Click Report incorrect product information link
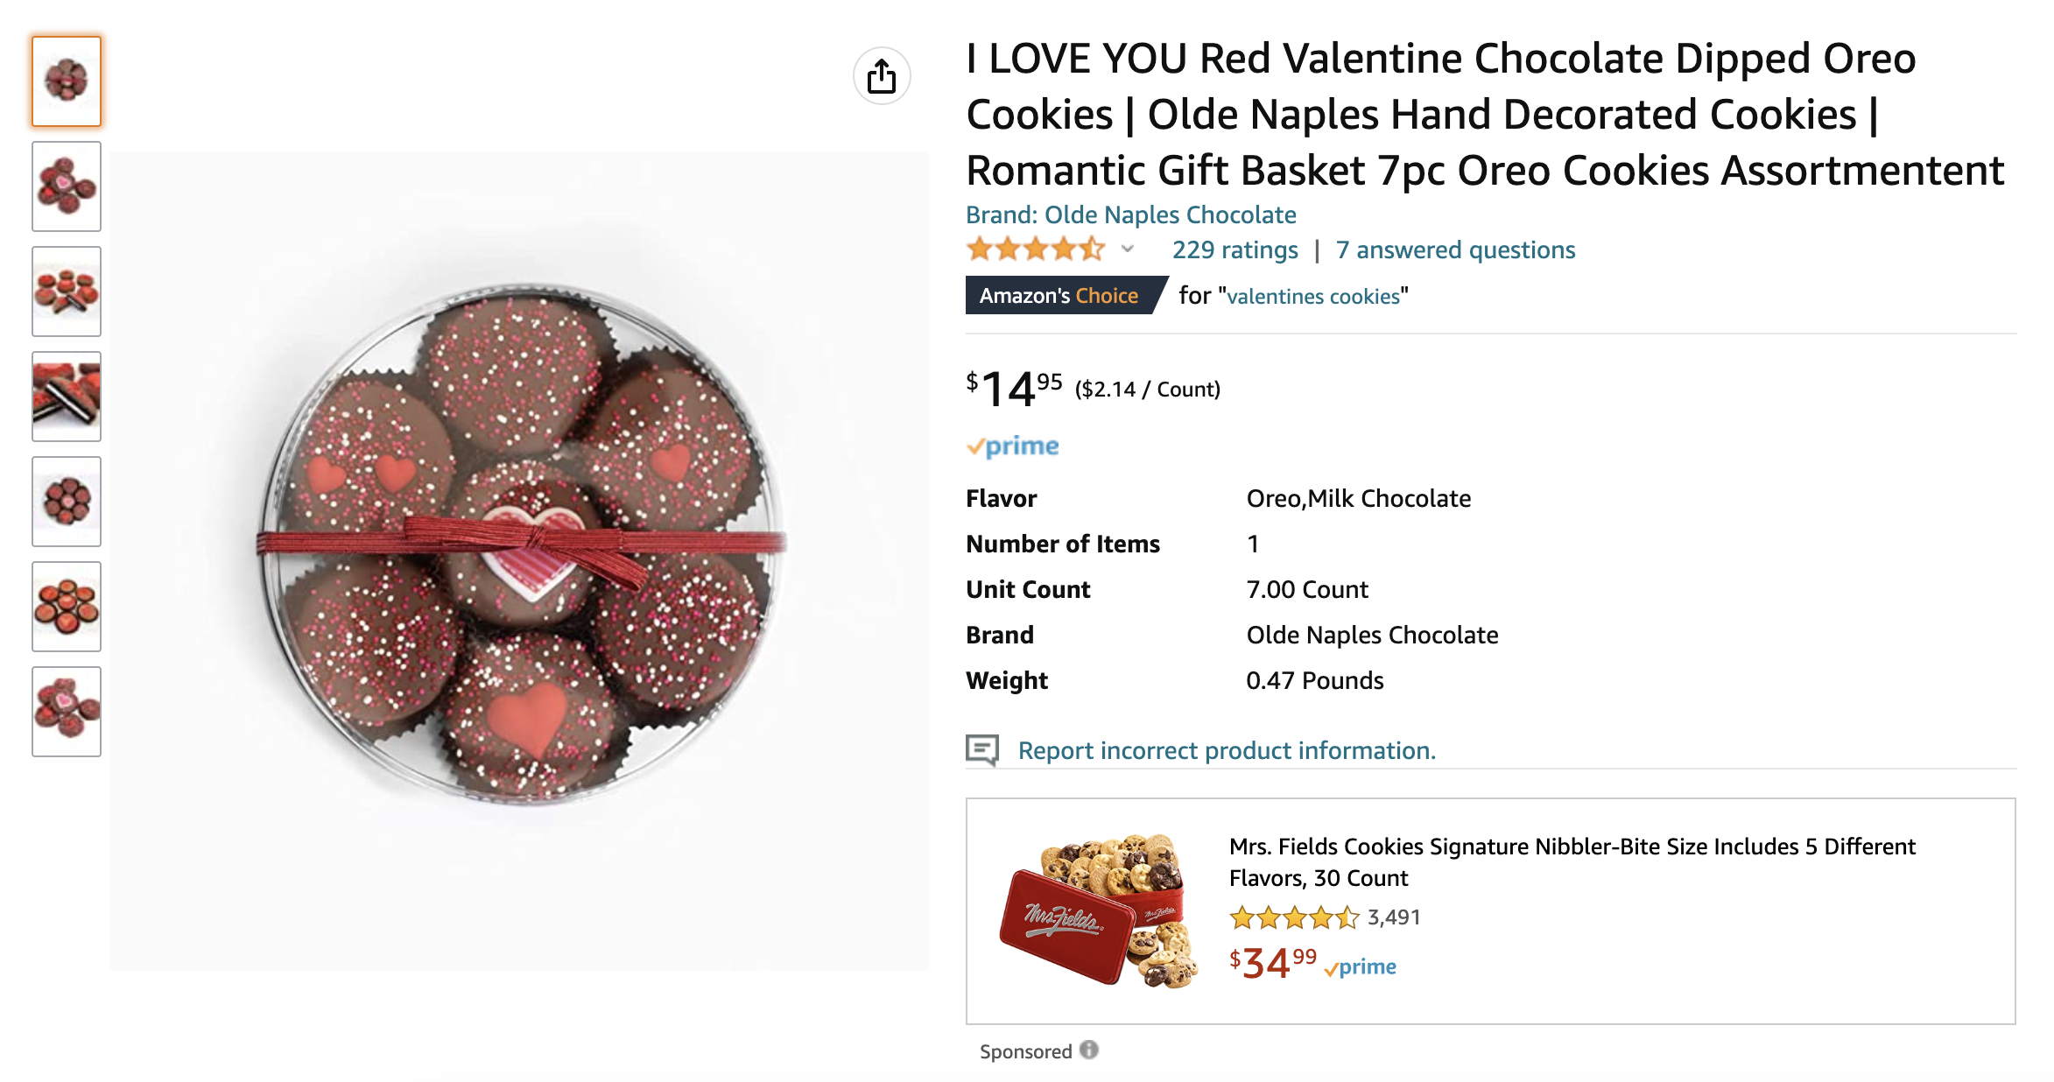 pyautogui.click(x=1227, y=750)
